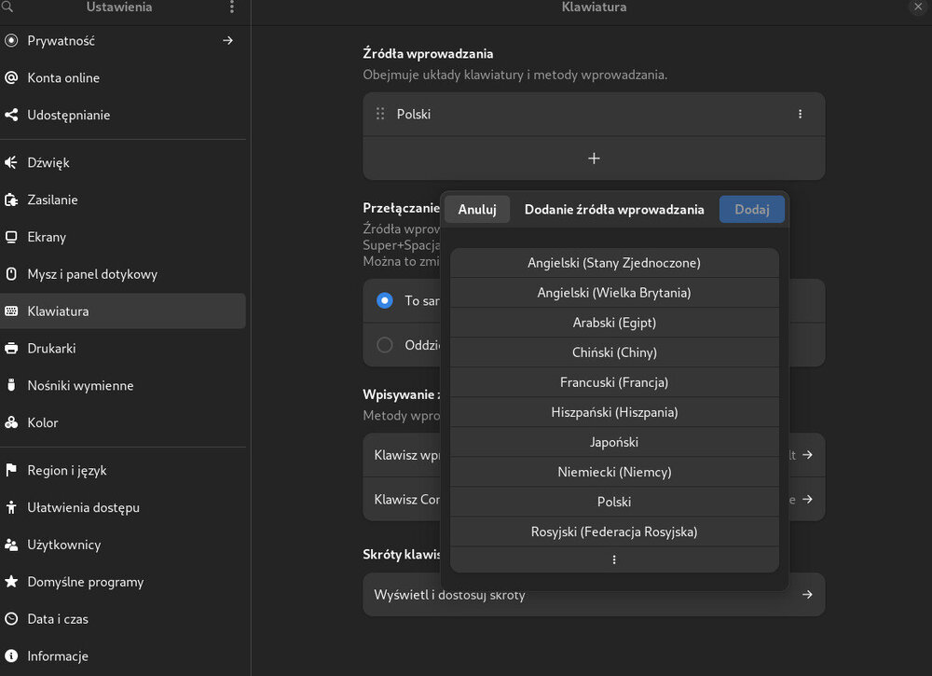The height and width of the screenshot is (676, 932).
Task: Select Angielski (Wielka Brytania) in the list
Action: [x=614, y=293]
